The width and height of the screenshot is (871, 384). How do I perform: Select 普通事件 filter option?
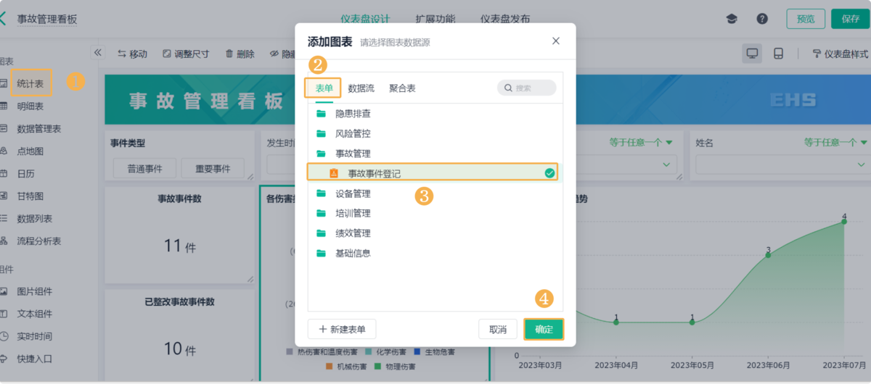coord(144,169)
